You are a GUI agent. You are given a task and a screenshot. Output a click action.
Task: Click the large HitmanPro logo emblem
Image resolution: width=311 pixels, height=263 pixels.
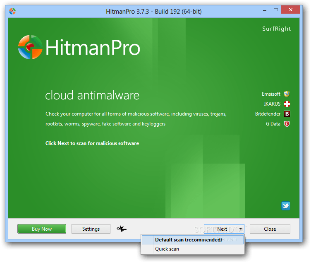point(30,47)
